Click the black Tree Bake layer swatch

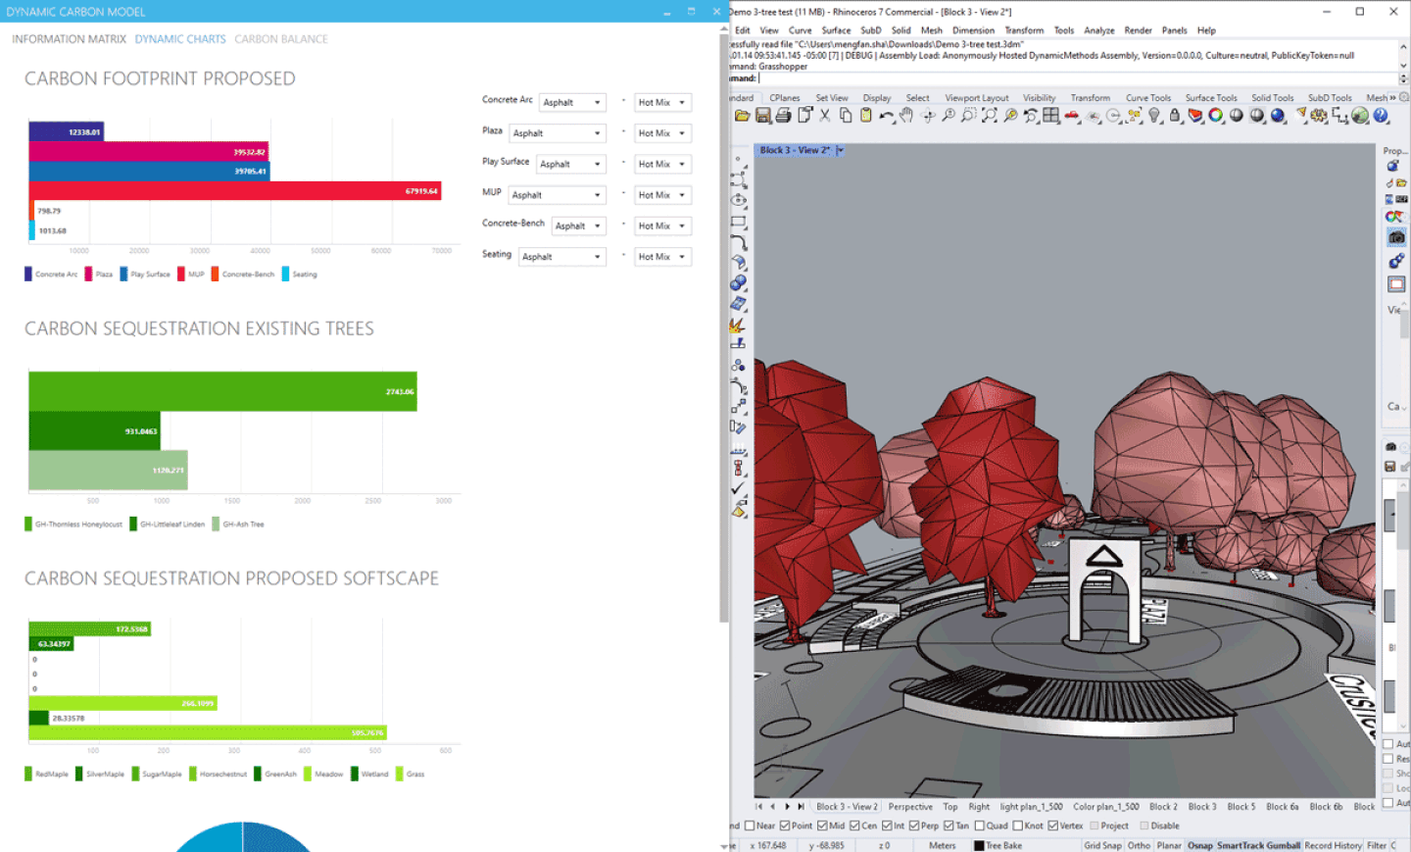click(979, 845)
